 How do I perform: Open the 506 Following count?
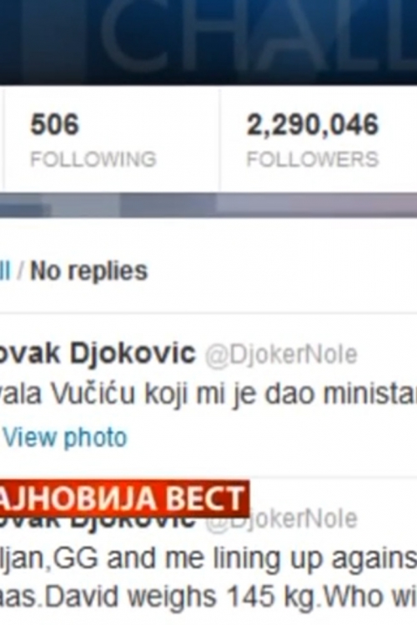click(x=55, y=124)
